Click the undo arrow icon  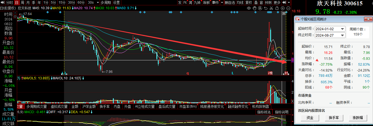pos(266,8)
